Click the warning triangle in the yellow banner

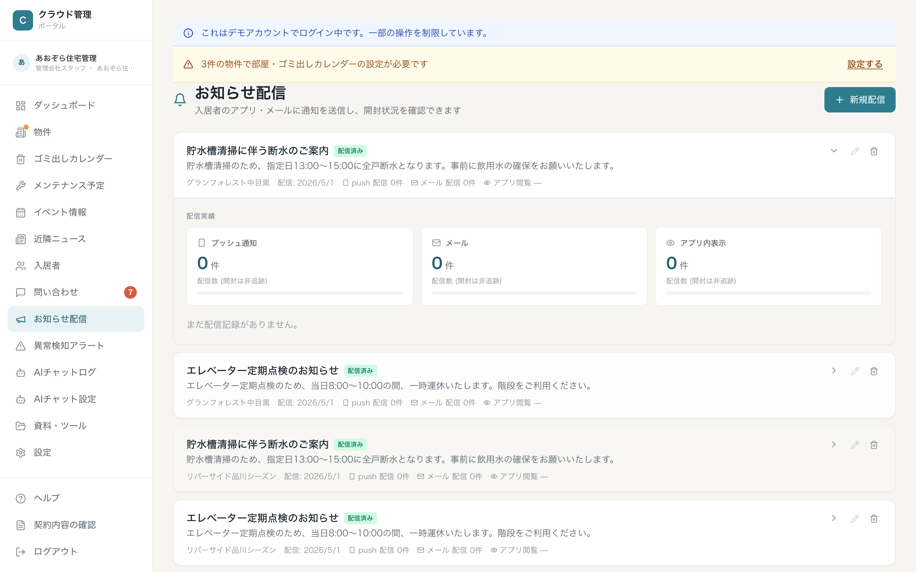pyautogui.click(x=188, y=64)
